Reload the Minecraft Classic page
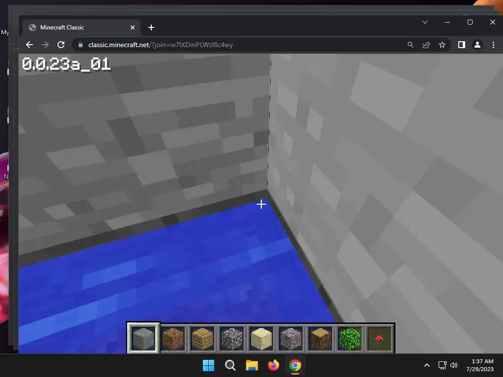Image resolution: width=503 pixels, height=377 pixels. (61, 45)
